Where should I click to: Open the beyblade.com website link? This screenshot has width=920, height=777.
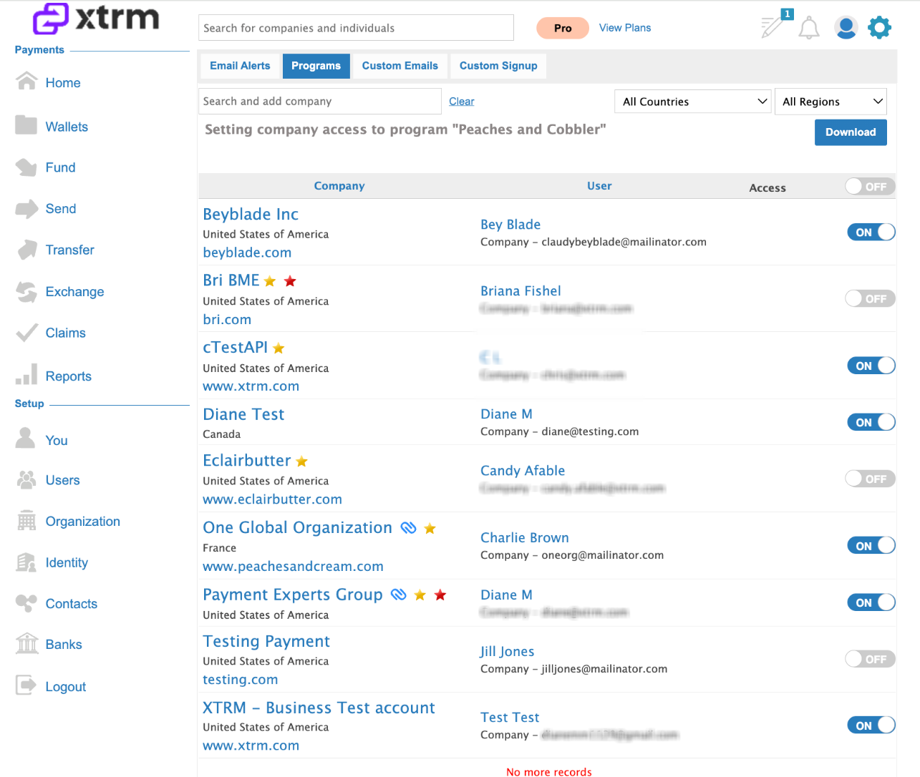pos(247,253)
